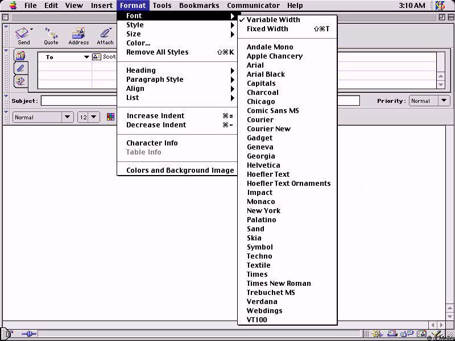Screen dimensions: 455x341
Task: Open the Edit menu
Action: coord(51,5)
